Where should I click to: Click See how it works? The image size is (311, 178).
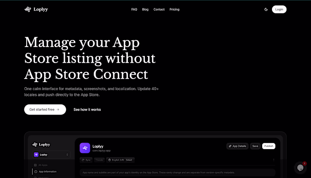[87, 110]
